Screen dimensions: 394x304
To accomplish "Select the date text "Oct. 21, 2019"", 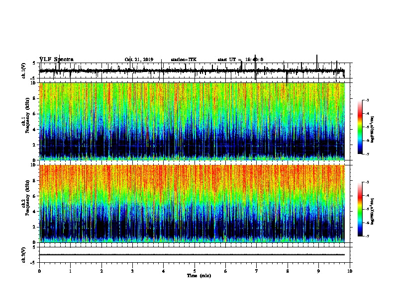I will tap(139, 60).
